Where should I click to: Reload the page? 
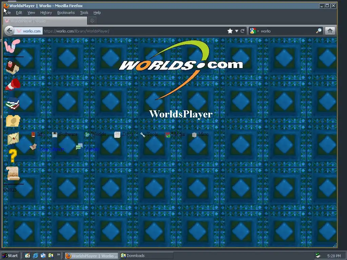243,31
